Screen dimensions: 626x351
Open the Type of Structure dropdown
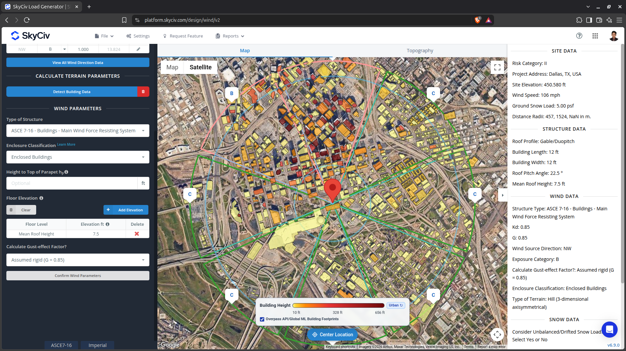78,131
